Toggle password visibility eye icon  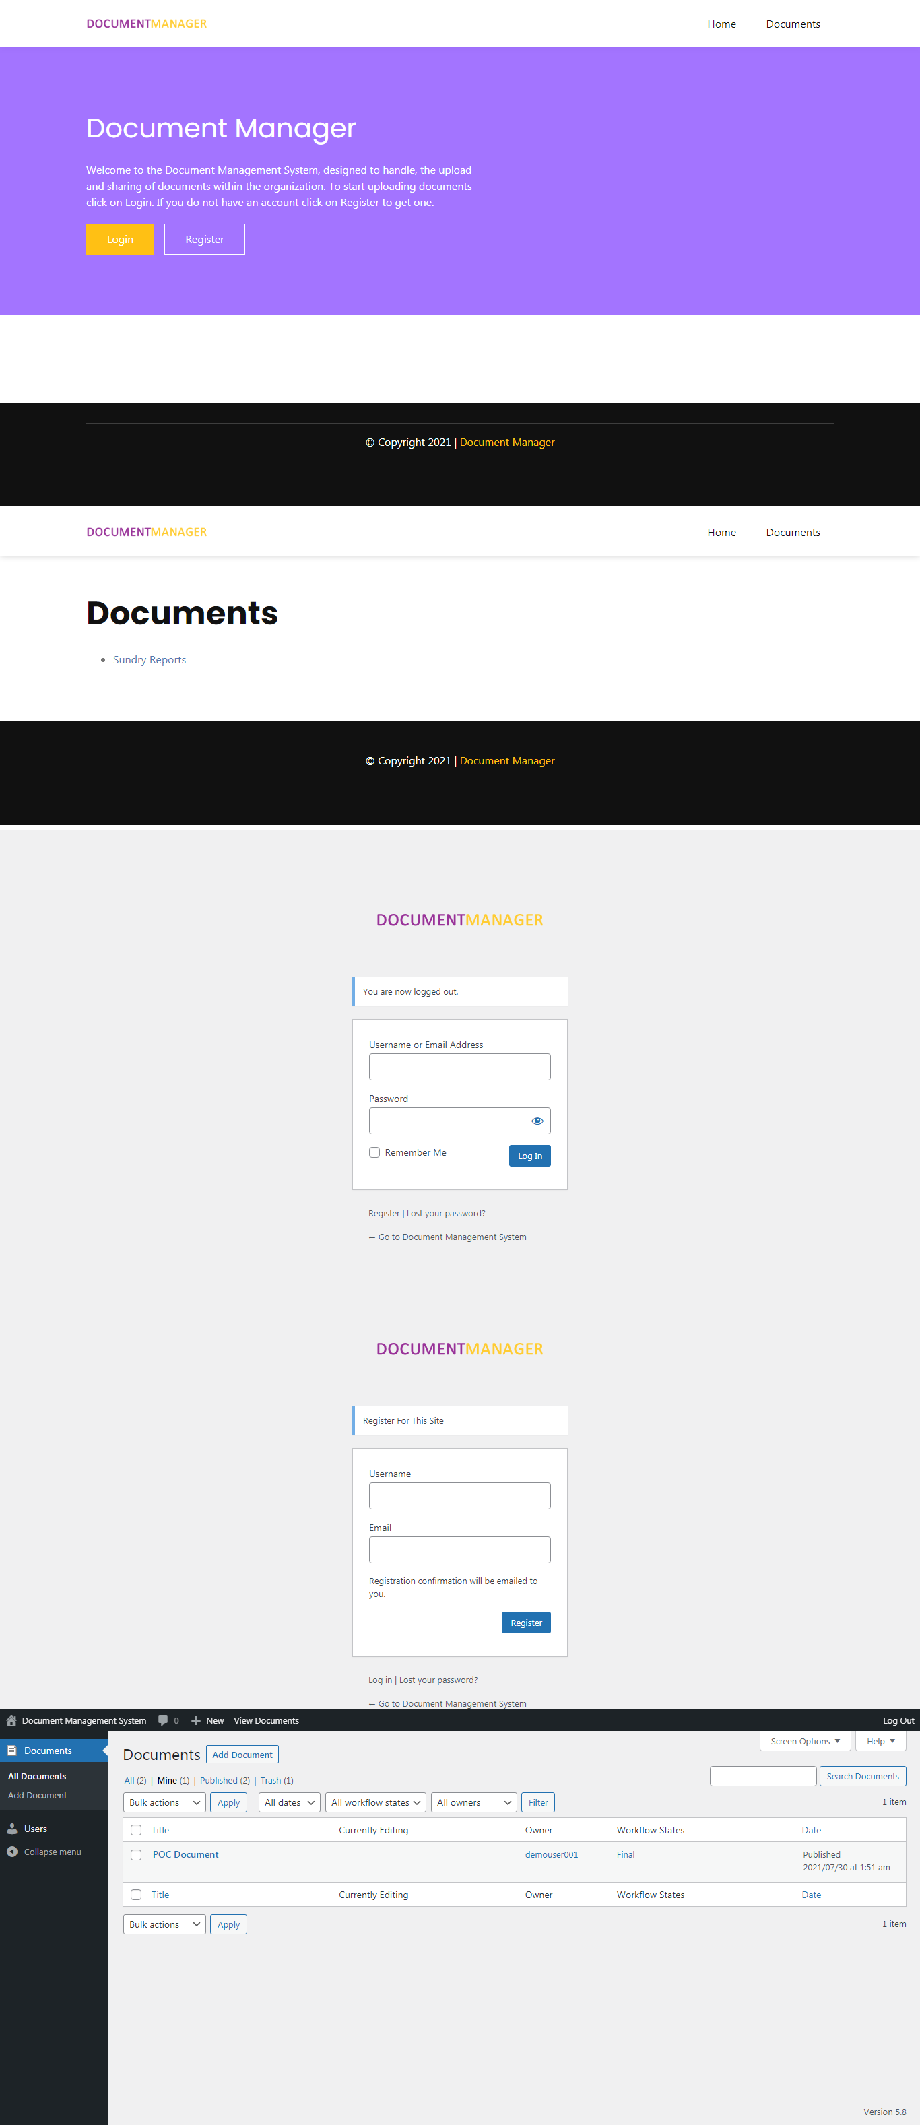[x=537, y=1121]
